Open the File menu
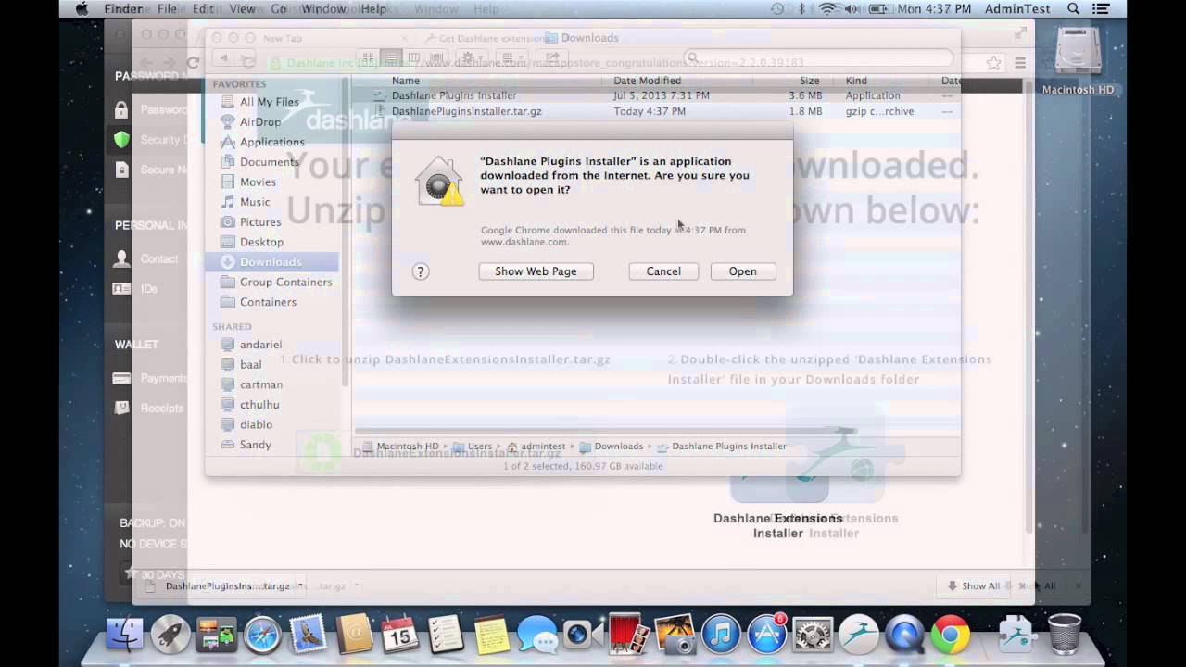The height and width of the screenshot is (667, 1186). coord(167,9)
